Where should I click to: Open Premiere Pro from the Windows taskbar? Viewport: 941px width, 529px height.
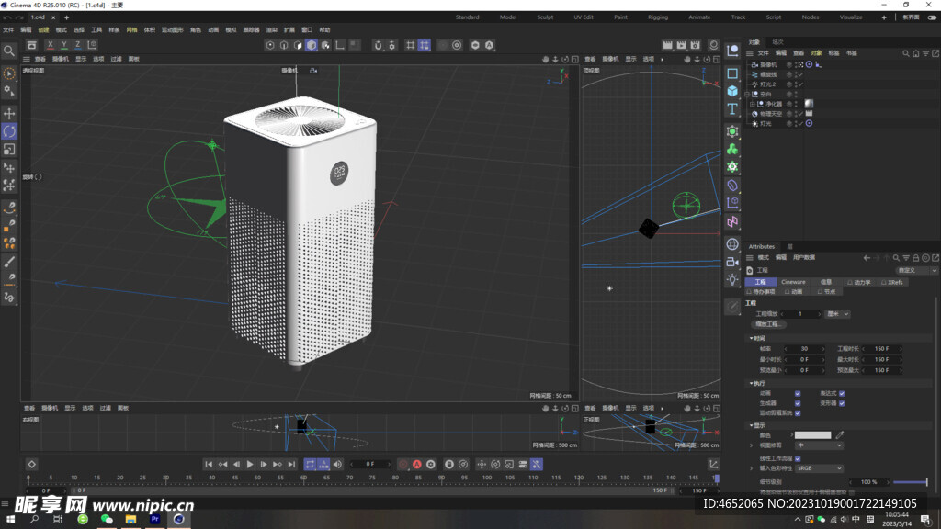154,520
